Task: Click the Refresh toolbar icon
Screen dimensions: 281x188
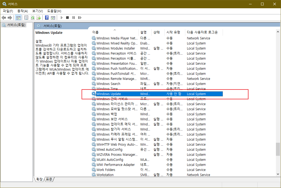Action: [x=33, y=18]
